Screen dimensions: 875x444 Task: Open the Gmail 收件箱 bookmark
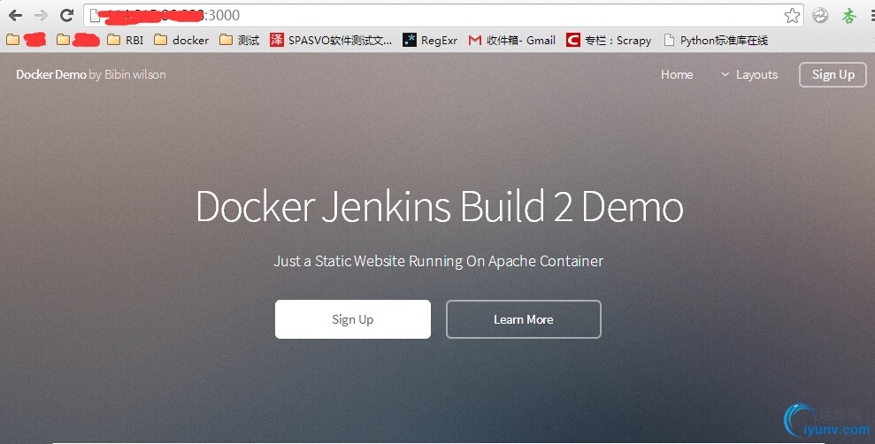click(x=511, y=40)
